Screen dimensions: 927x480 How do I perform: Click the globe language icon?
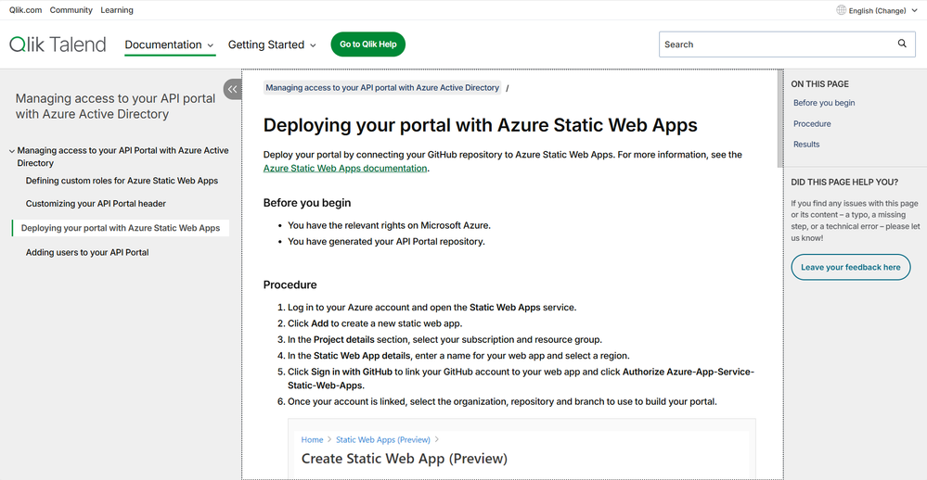coord(842,10)
